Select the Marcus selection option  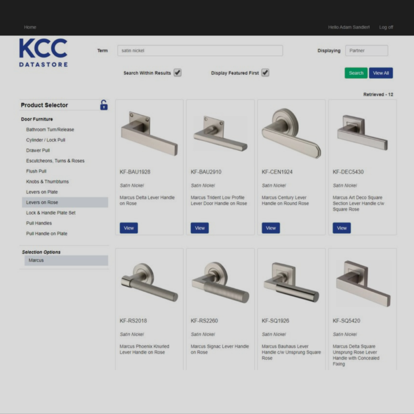pos(66,260)
